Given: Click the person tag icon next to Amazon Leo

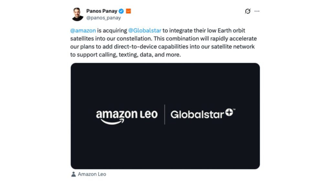Looking at the screenshot, I should 74,174.
